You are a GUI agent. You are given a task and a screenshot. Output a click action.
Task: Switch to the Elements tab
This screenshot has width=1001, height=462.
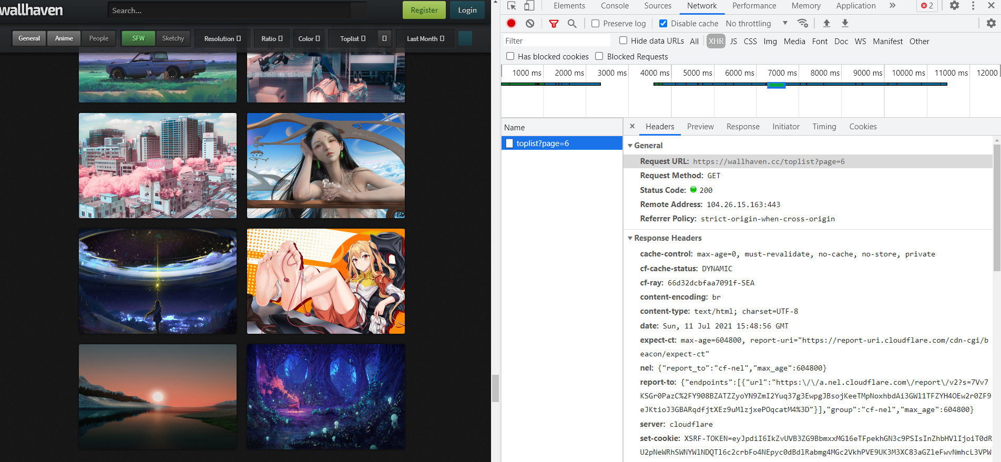point(569,6)
